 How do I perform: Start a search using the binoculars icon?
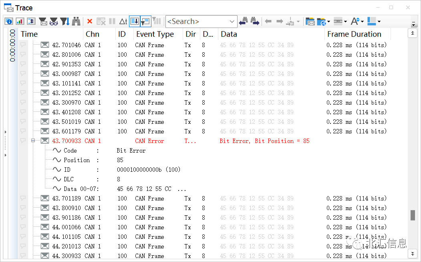coord(76,21)
